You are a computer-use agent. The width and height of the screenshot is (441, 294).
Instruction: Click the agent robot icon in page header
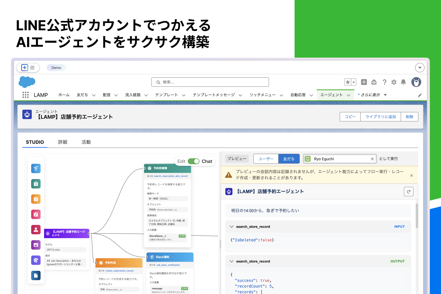(x=27, y=114)
